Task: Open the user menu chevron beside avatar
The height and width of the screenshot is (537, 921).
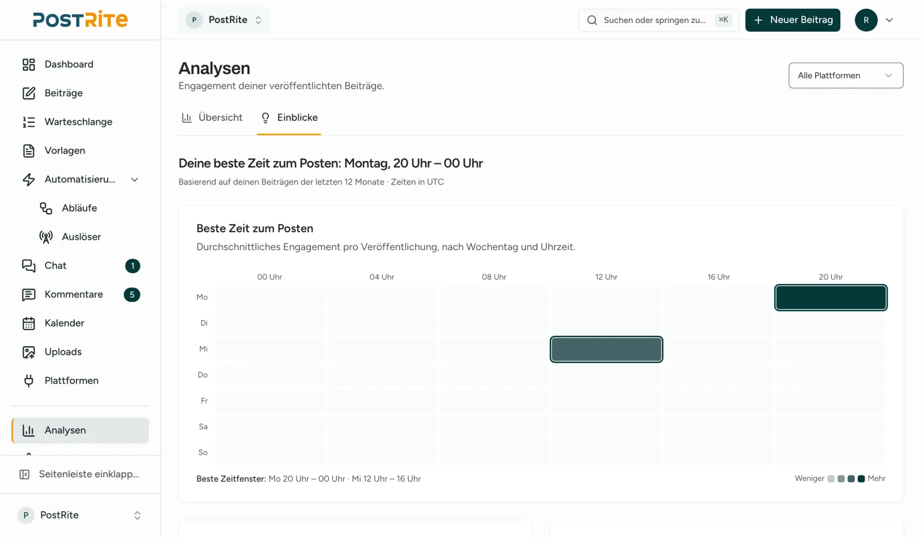Action: click(889, 20)
